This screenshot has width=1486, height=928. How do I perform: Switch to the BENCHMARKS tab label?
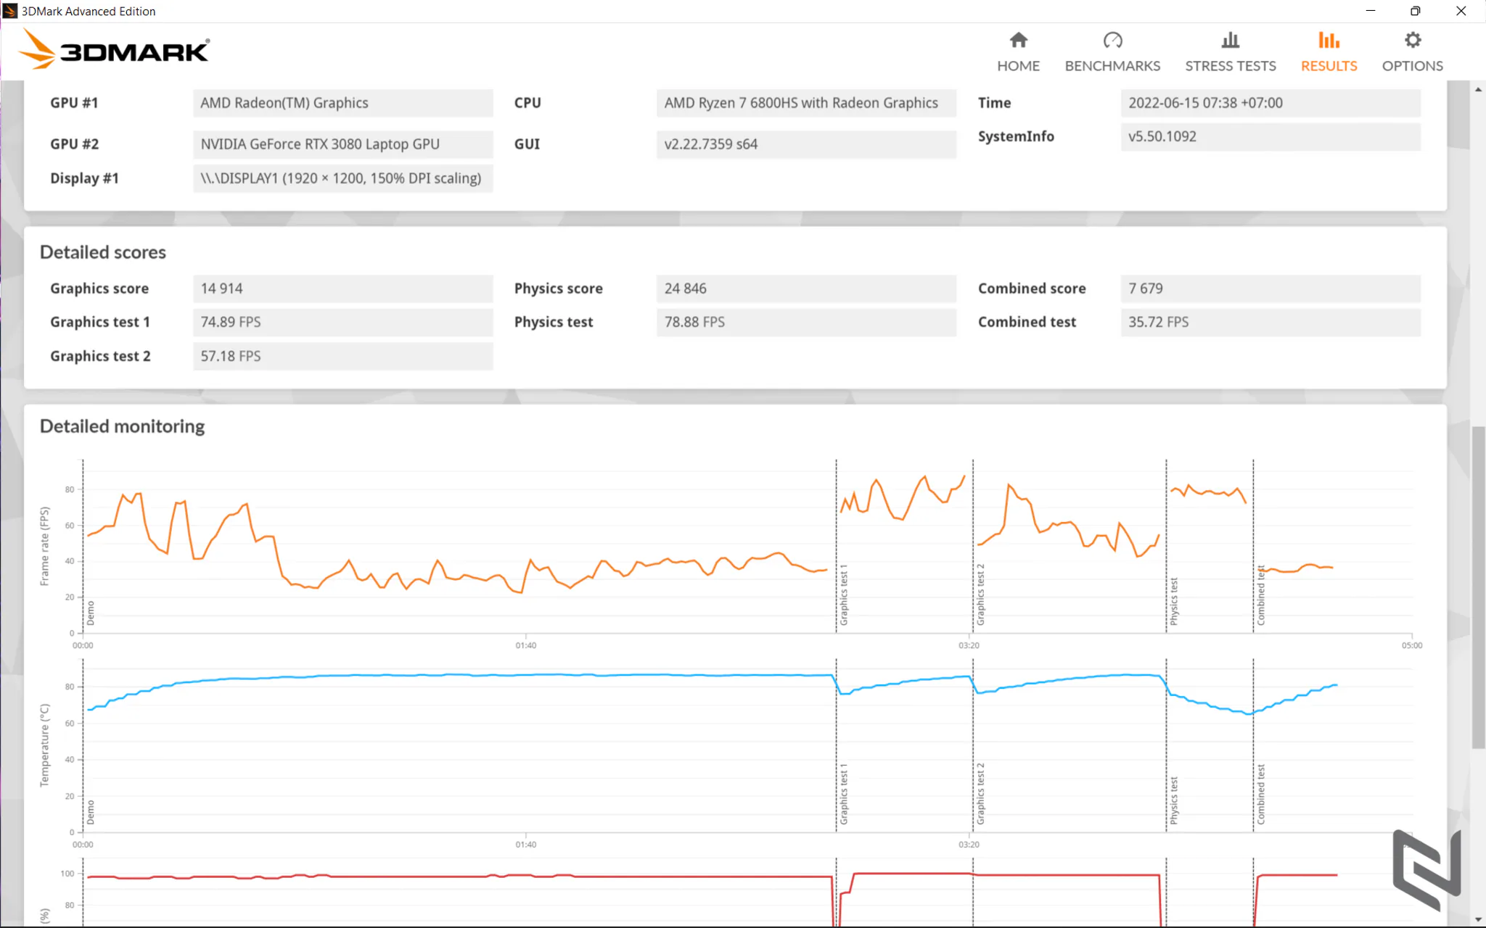coord(1112,66)
